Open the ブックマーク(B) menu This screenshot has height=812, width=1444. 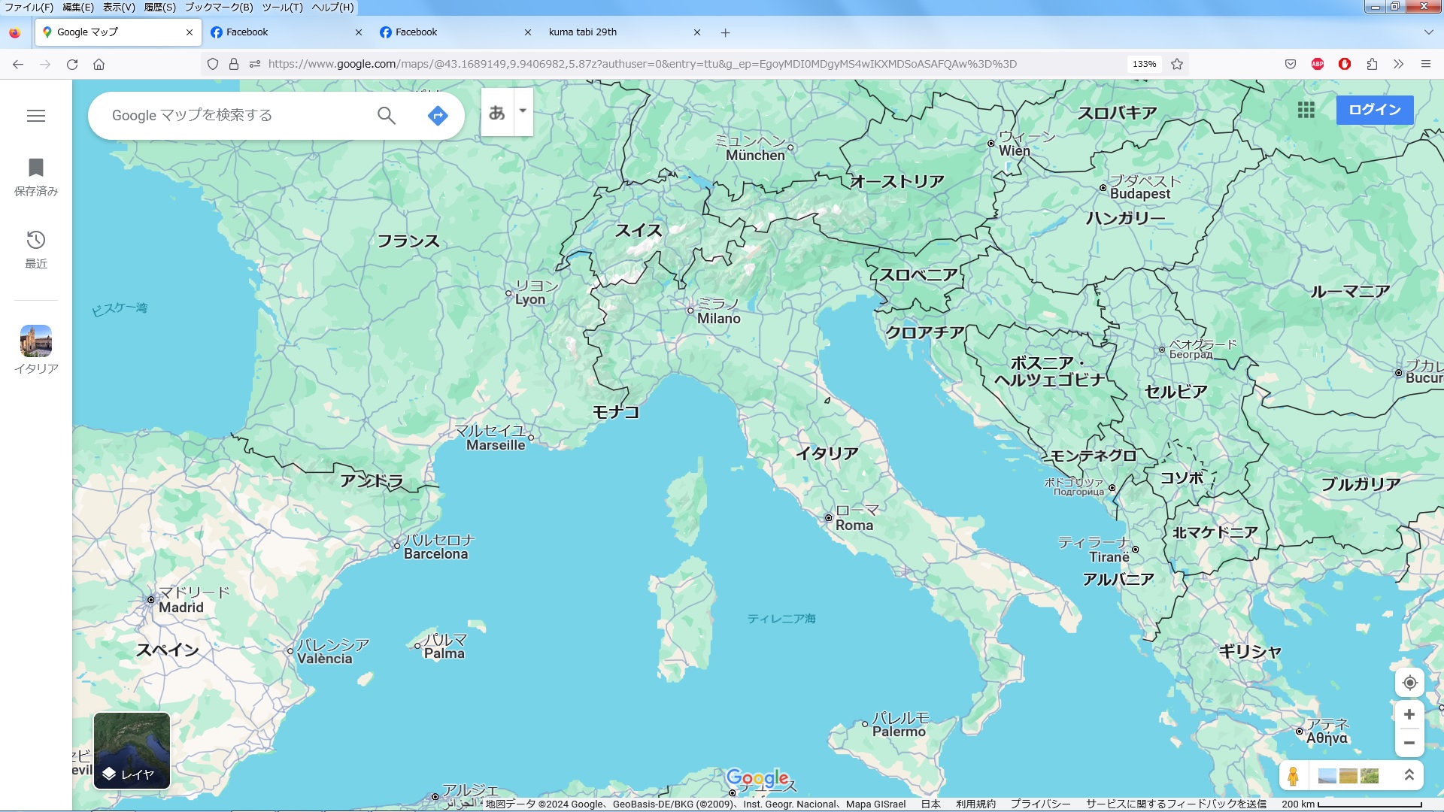(218, 7)
